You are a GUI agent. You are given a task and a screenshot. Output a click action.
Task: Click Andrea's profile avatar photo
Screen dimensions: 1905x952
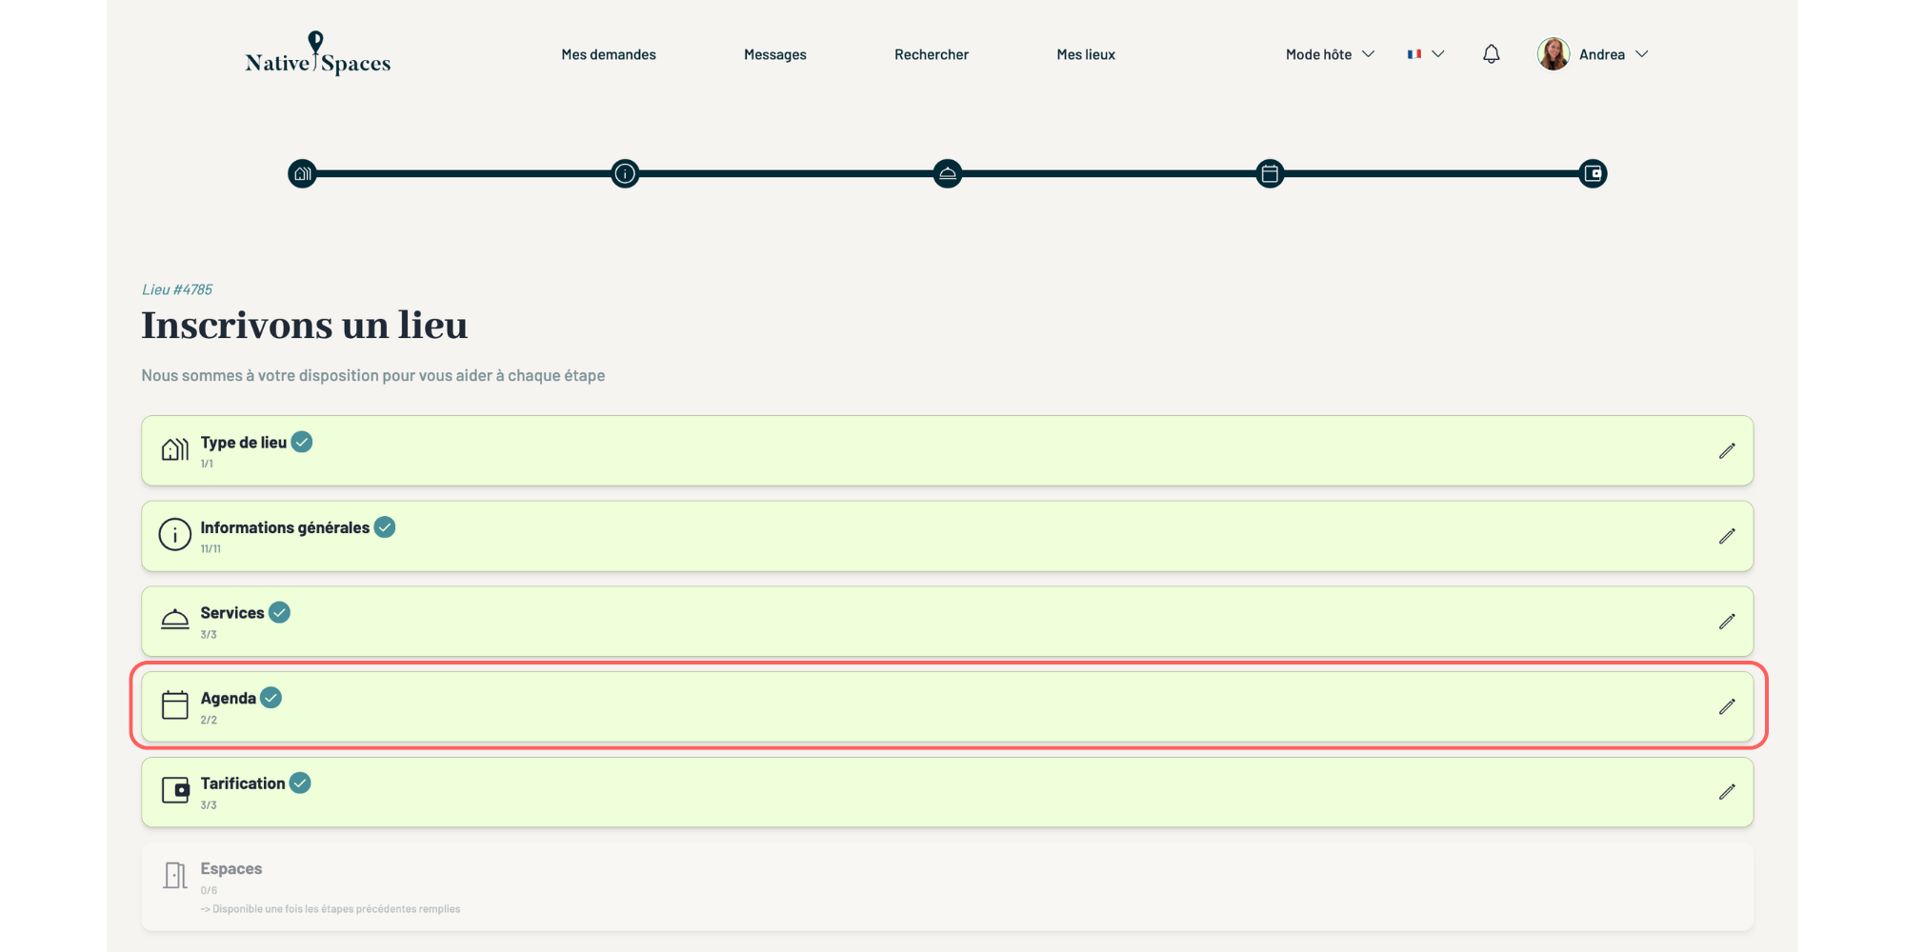pos(1554,54)
